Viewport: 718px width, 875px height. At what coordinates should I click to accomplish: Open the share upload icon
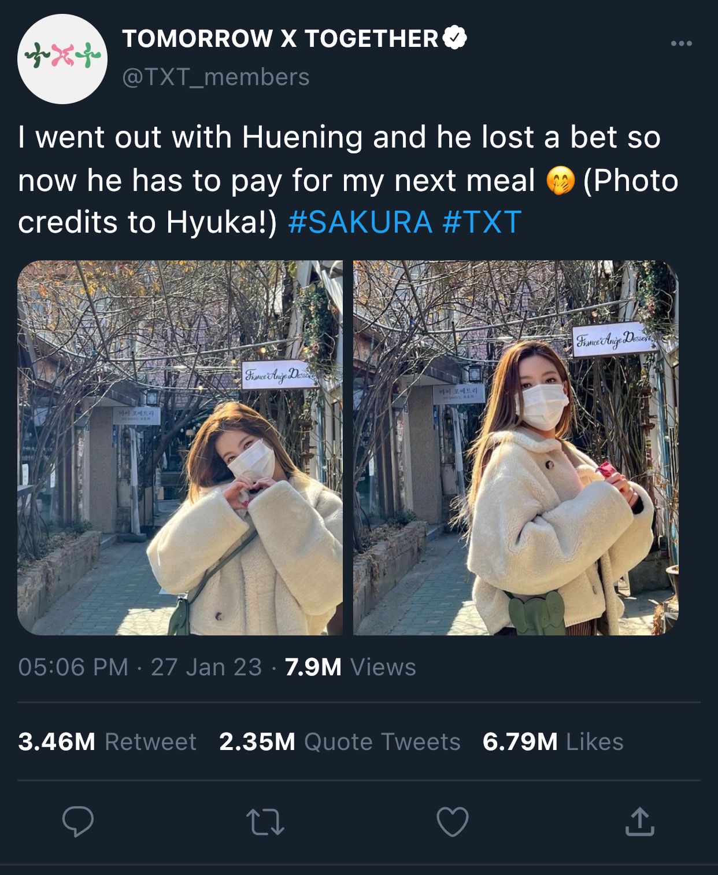point(639,821)
